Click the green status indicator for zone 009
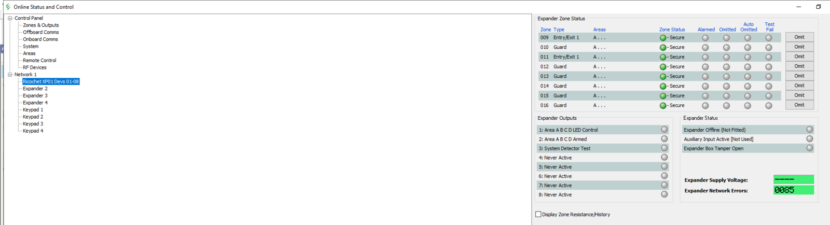 tap(663, 38)
